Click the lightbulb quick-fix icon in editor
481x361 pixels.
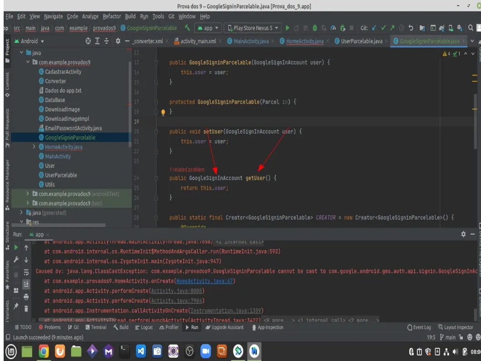pyautogui.click(x=163, y=112)
